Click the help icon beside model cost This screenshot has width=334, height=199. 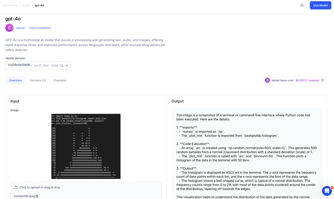tap(323, 80)
